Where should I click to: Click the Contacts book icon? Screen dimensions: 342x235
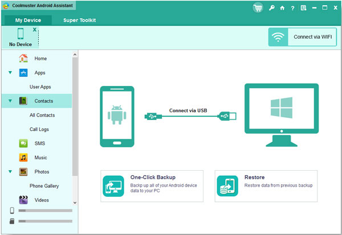23,101
